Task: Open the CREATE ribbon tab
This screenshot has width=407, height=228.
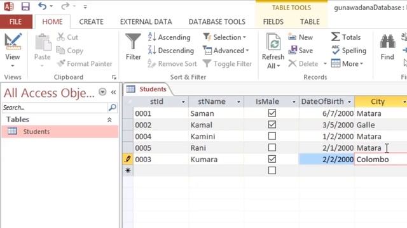Action: pyautogui.click(x=91, y=22)
